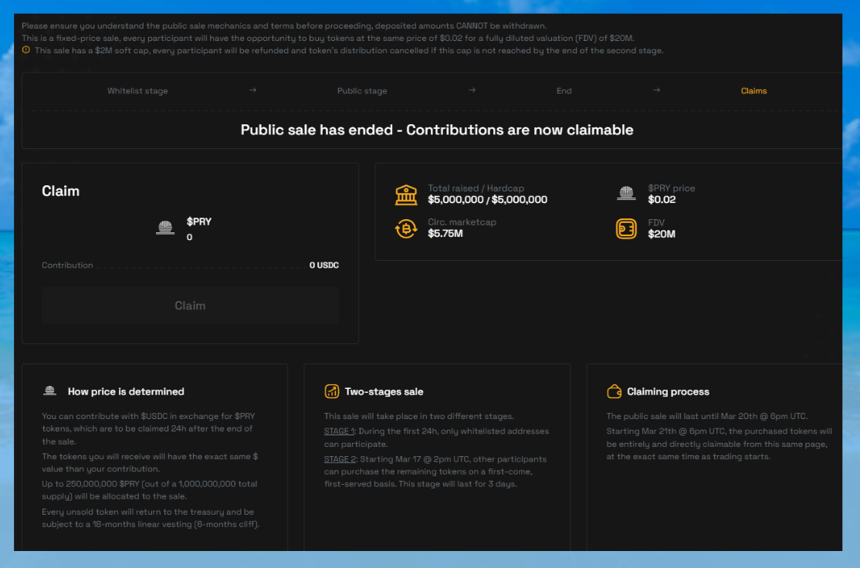The width and height of the screenshot is (860, 568).
Task: Select the End stage step
Action: coord(564,91)
